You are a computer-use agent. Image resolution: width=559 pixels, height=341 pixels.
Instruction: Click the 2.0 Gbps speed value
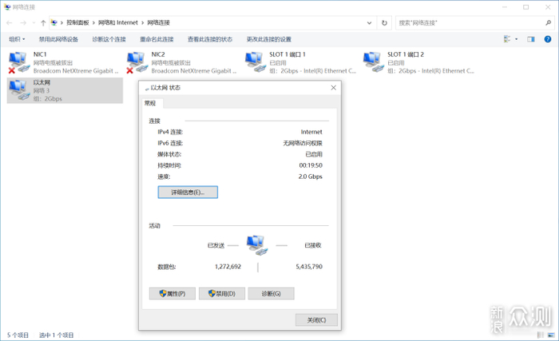[310, 176]
